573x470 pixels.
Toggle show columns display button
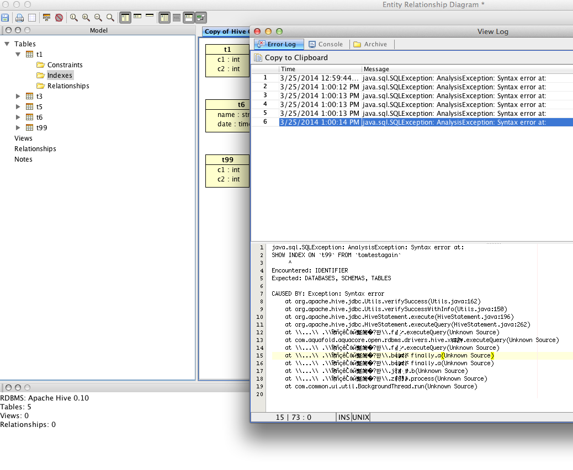165,18
